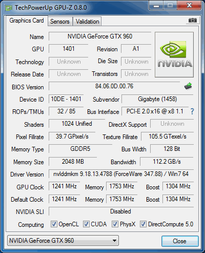The width and height of the screenshot is (205, 253).
Task: Click the GPU-Z title bar app icon
Action: [9, 8]
